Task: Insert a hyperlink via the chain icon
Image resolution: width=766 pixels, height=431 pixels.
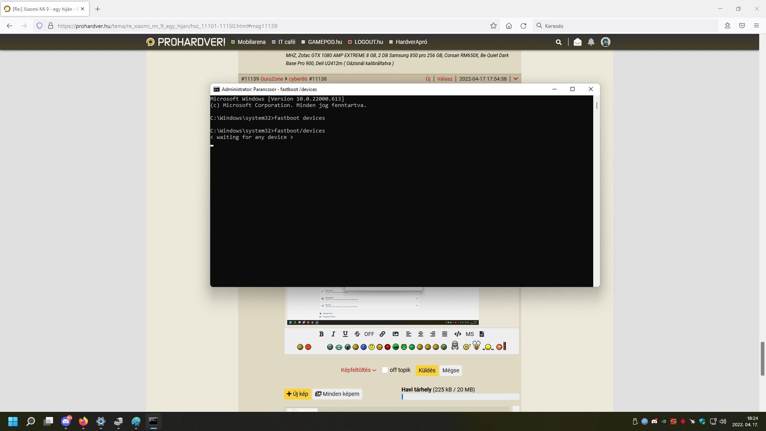Action: point(382,334)
